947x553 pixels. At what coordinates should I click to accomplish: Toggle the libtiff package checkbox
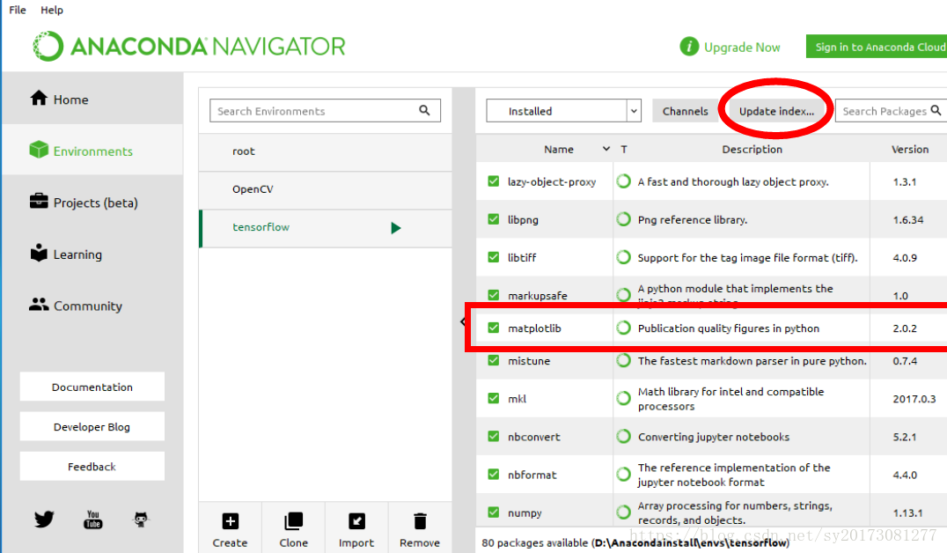pos(494,257)
